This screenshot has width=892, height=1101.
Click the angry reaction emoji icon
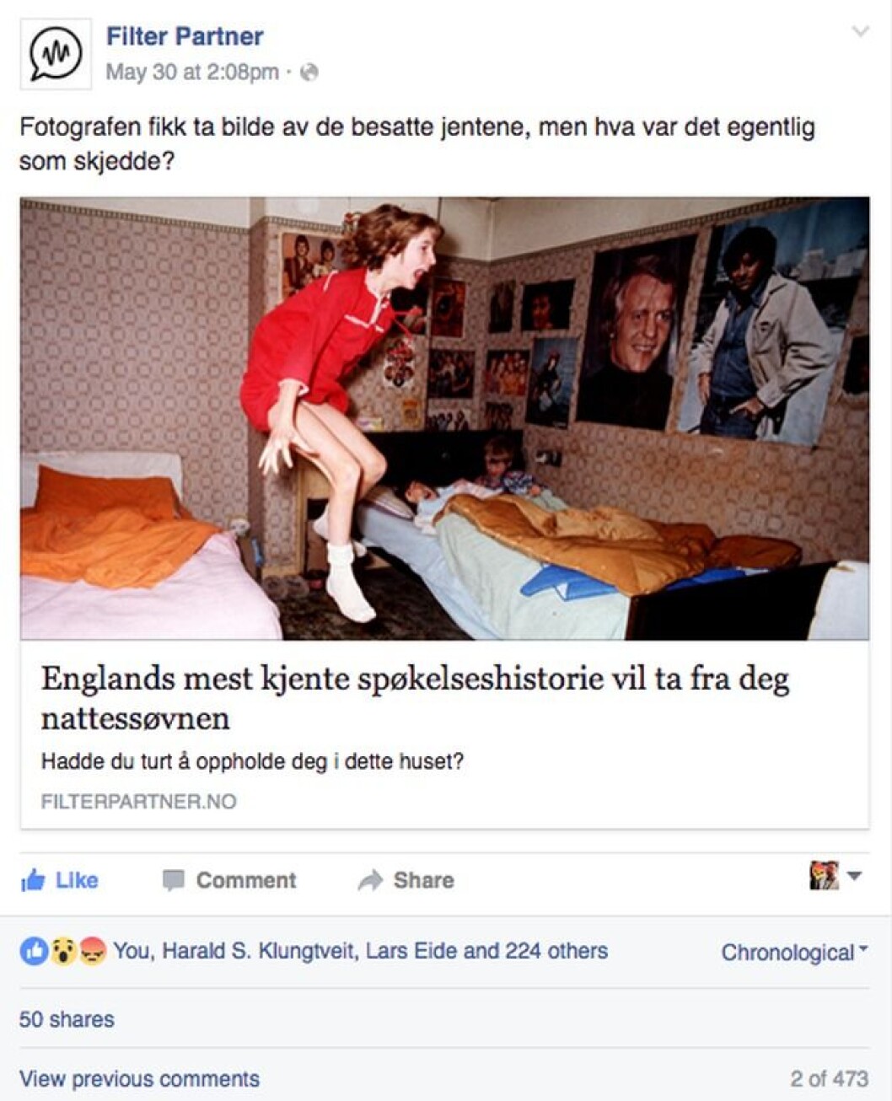(x=91, y=952)
